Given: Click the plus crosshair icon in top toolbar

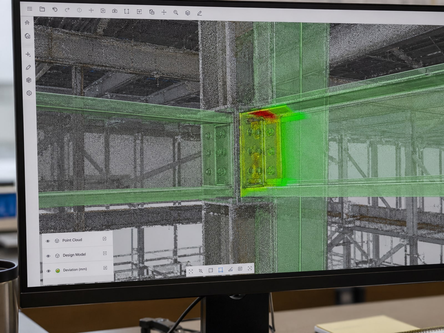Looking at the screenshot, I should (91, 10).
